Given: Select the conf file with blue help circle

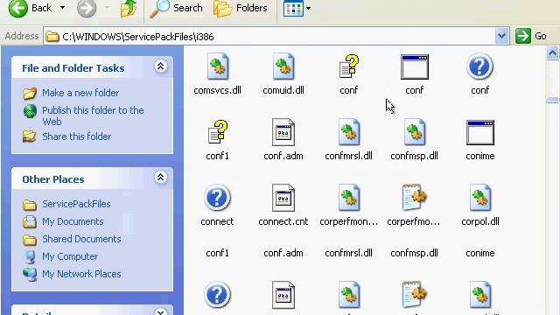Looking at the screenshot, I should tap(480, 66).
